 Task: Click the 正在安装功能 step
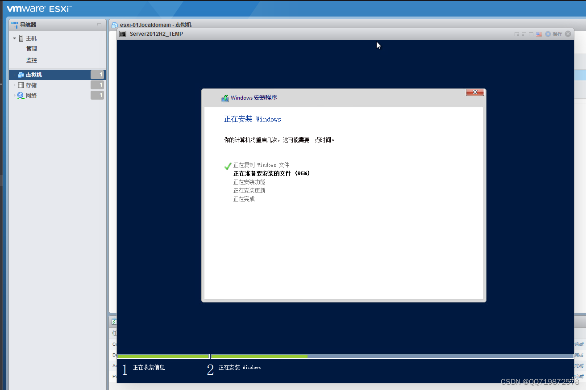249,182
